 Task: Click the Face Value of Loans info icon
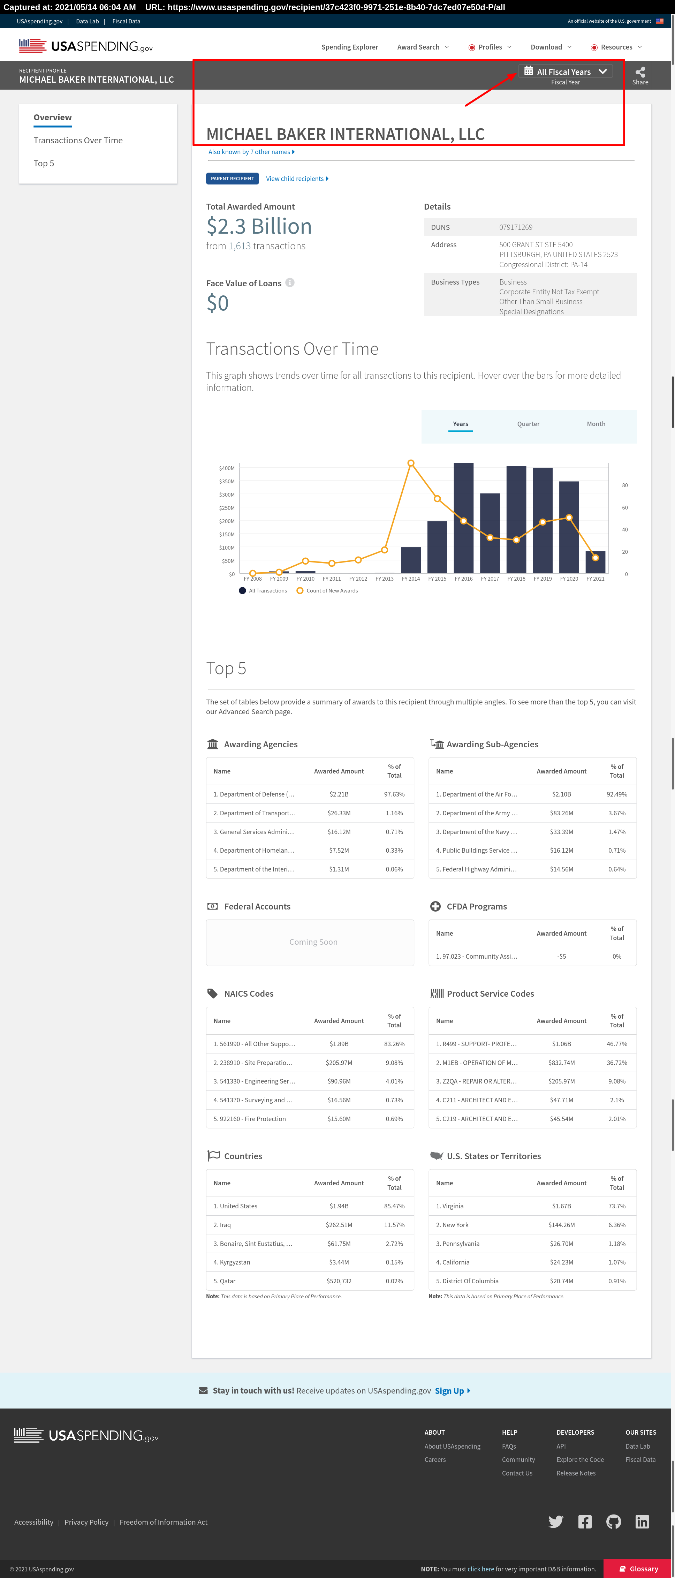click(290, 282)
